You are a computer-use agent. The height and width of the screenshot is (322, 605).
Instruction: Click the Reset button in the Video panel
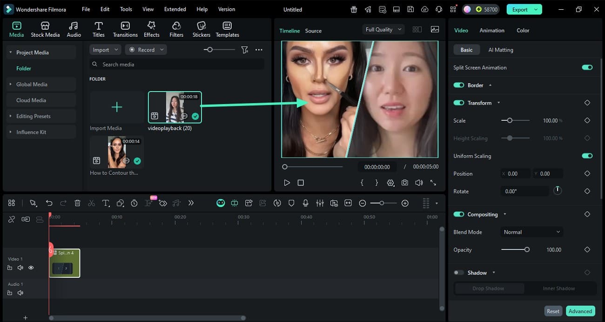point(553,311)
